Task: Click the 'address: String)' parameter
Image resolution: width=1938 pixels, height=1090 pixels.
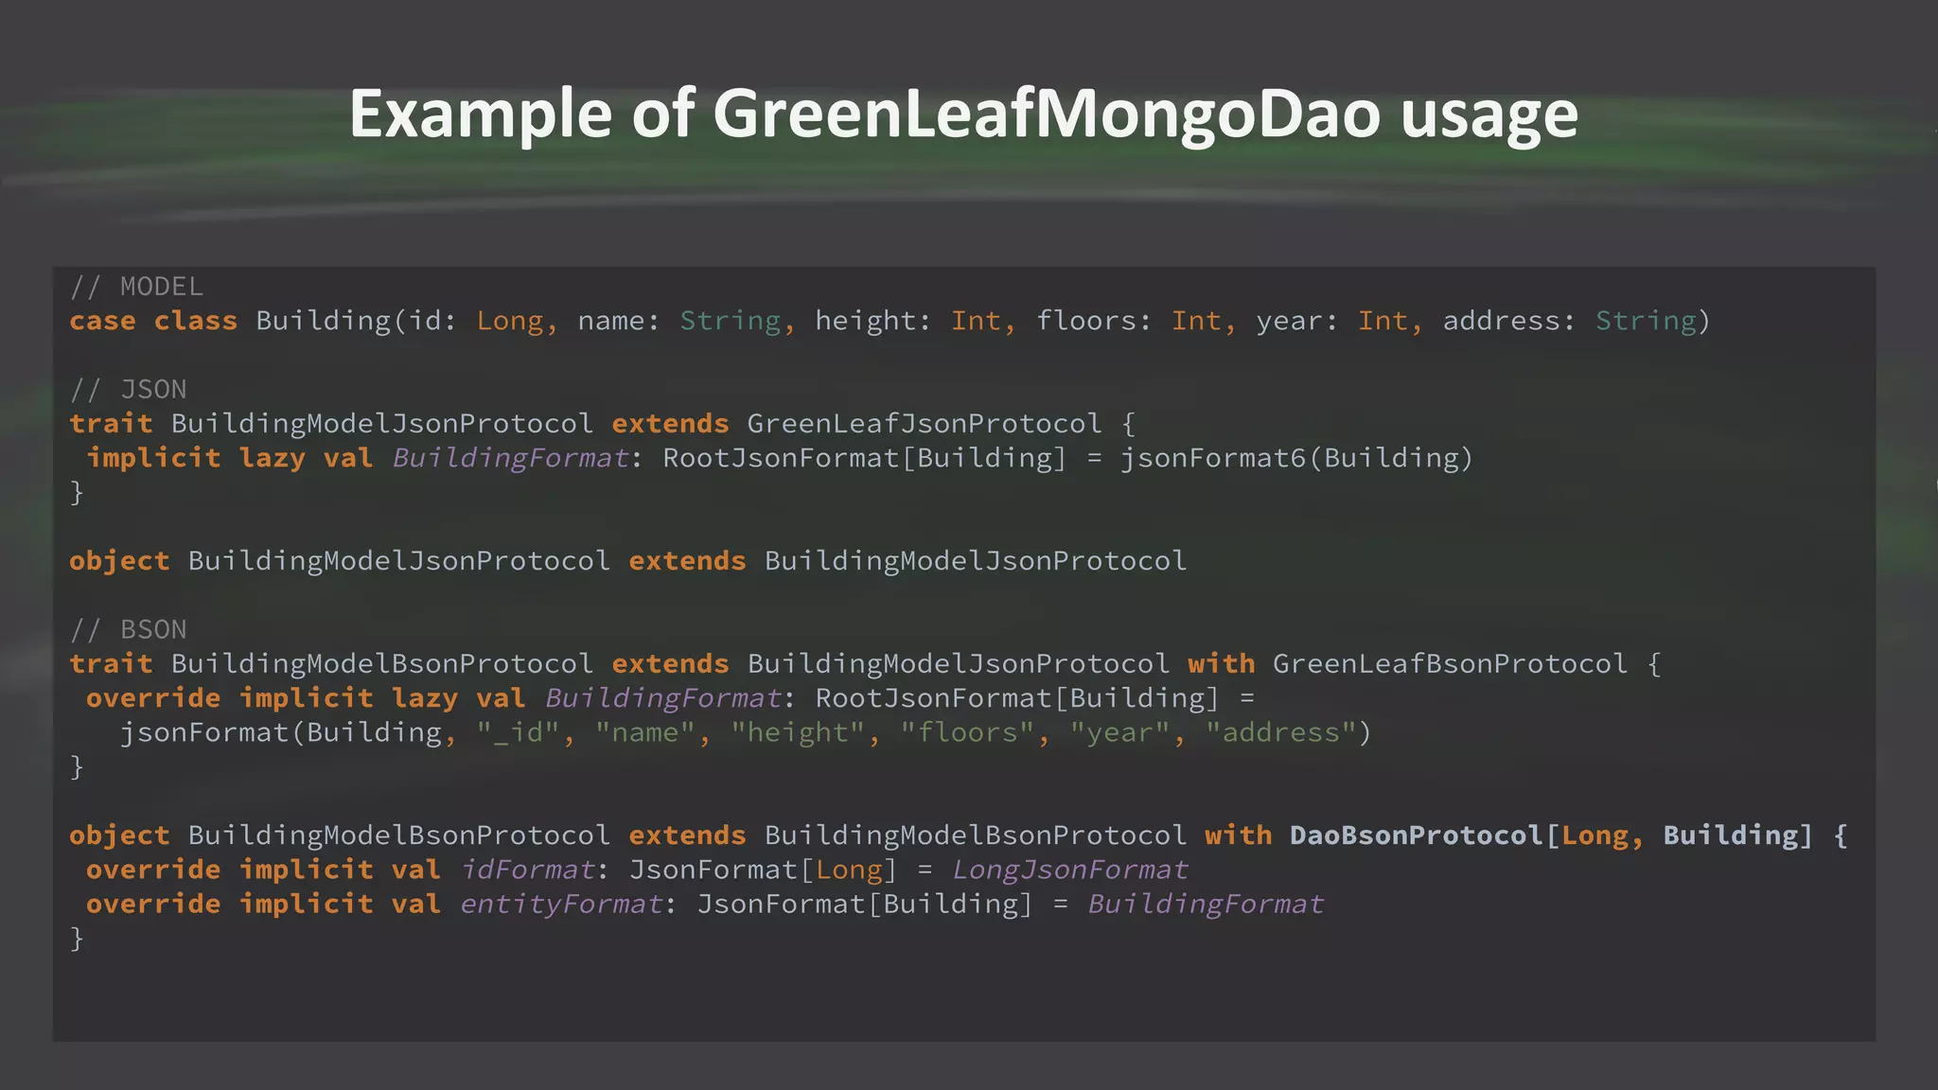Action: (x=1577, y=321)
